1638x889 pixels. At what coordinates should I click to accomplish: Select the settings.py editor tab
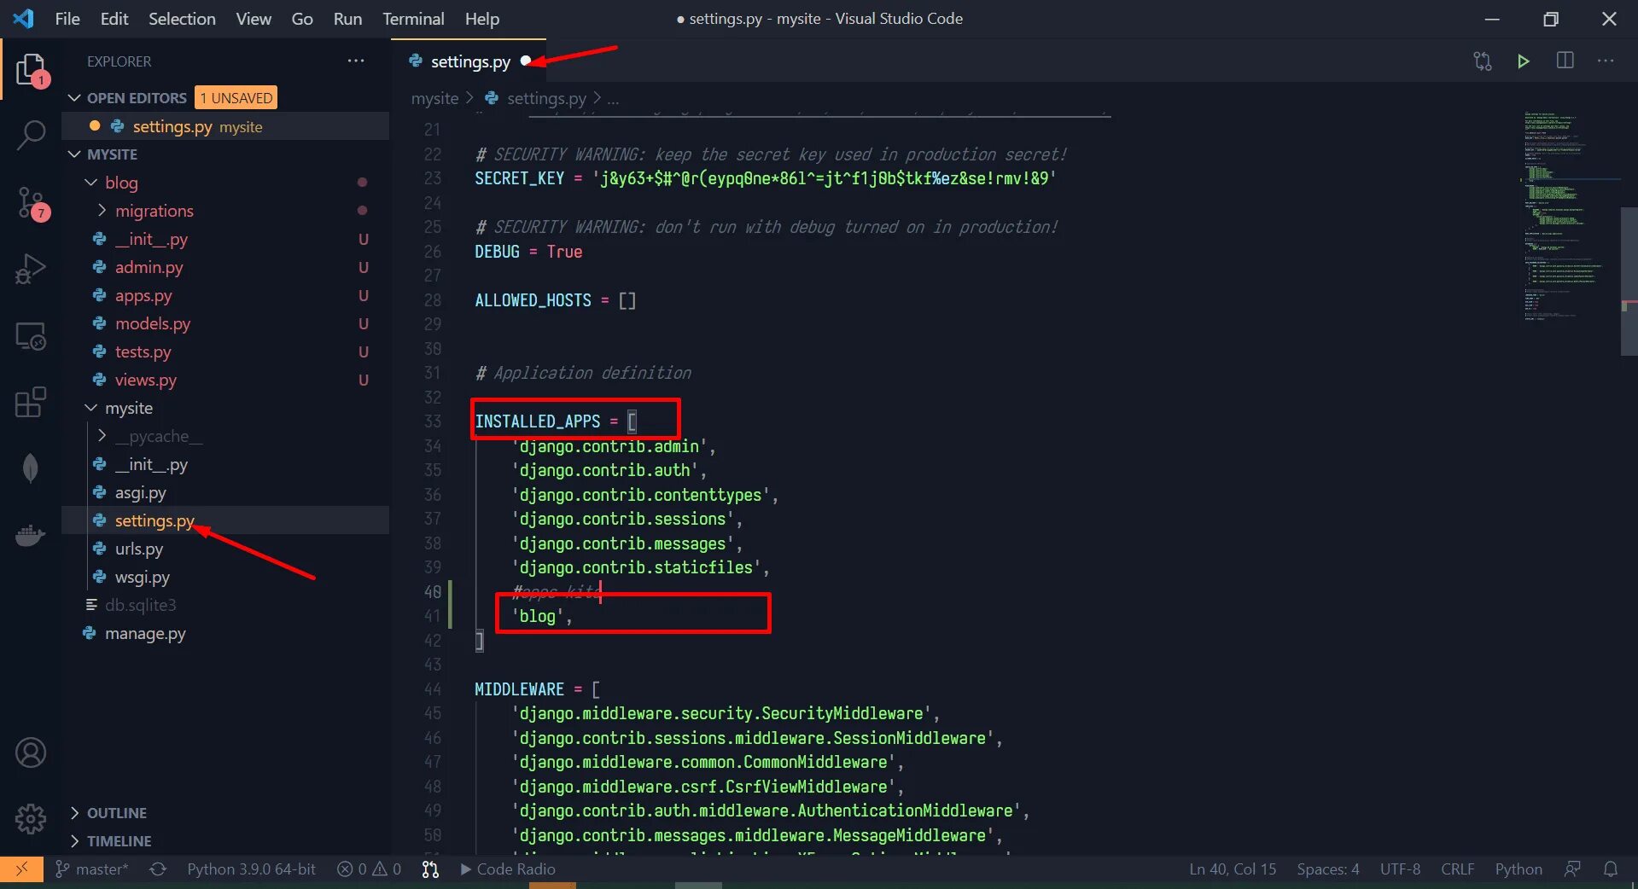(469, 61)
